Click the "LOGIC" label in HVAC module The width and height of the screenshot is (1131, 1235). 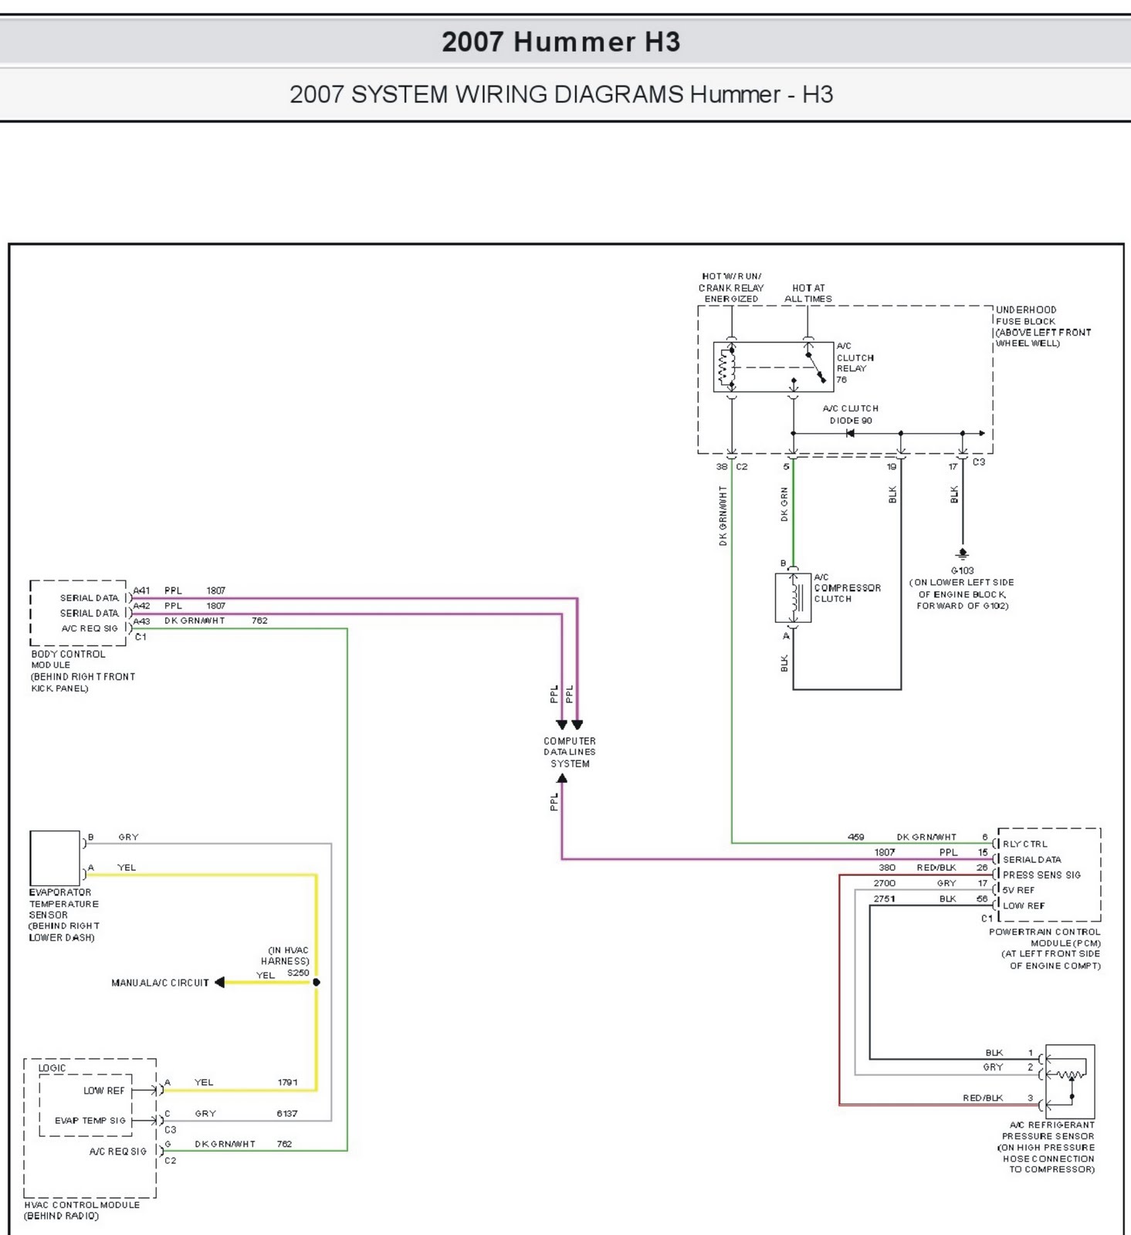[52, 1068]
